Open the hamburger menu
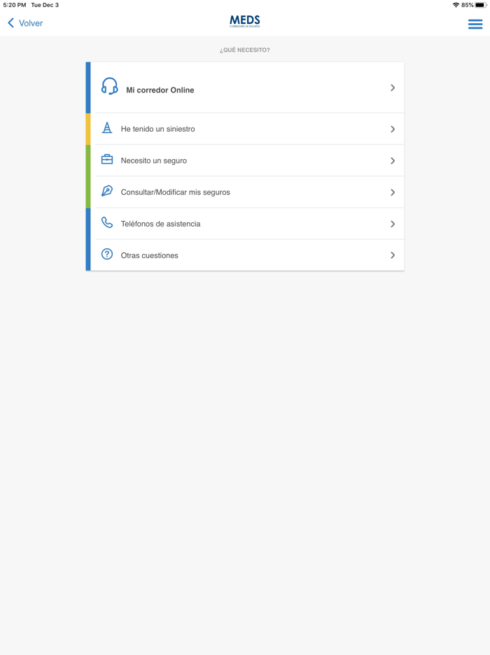490x655 pixels. tap(475, 24)
